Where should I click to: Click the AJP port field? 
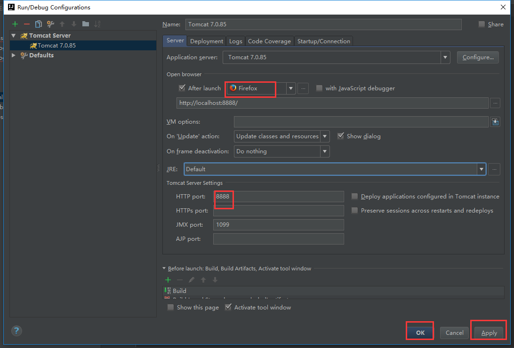[279, 238]
